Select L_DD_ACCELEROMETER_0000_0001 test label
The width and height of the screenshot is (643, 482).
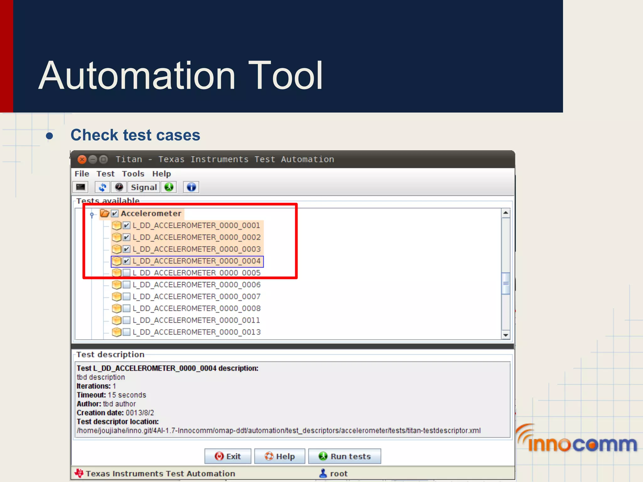point(197,225)
